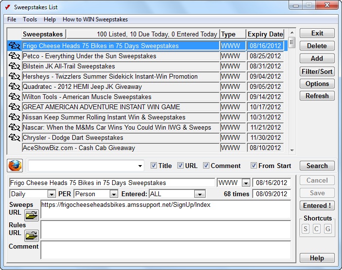Toggle the Title search checkbox
The width and height of the screenshot is (342, 270).
point(154,166)
